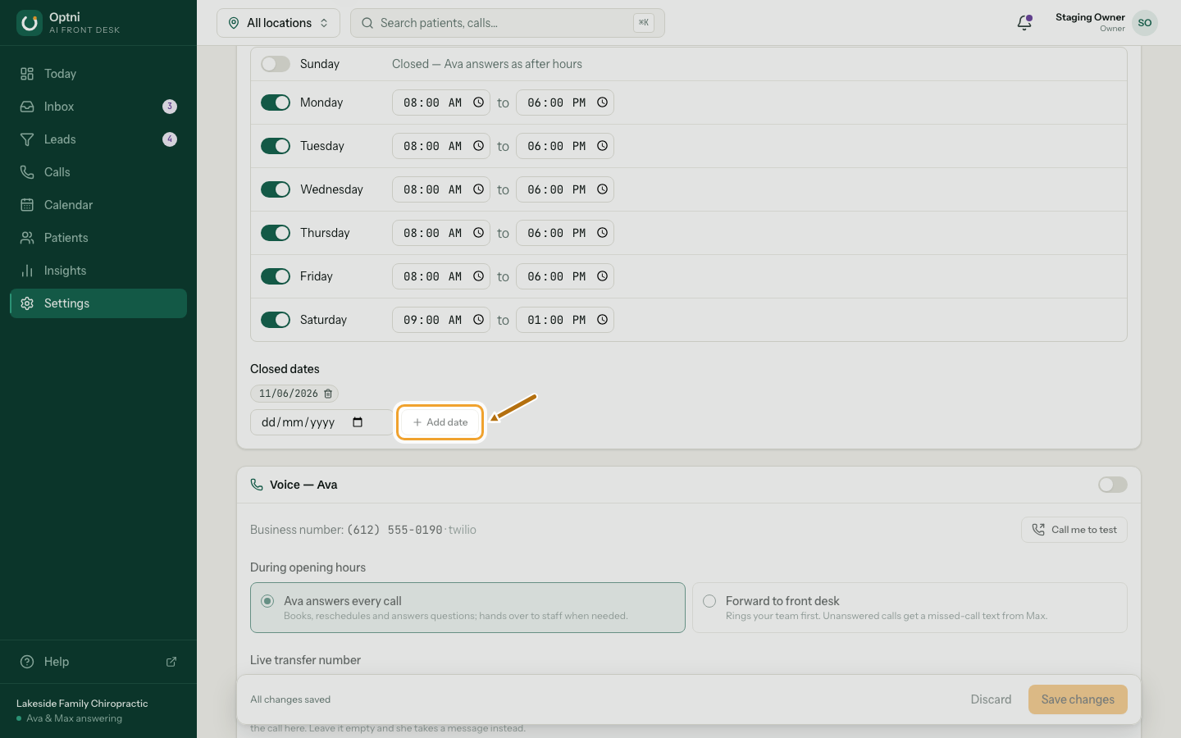Delete the closed date 11/06/2026 via trash icon
Viewport: 1181px width, 738px height.
[328, 394]
